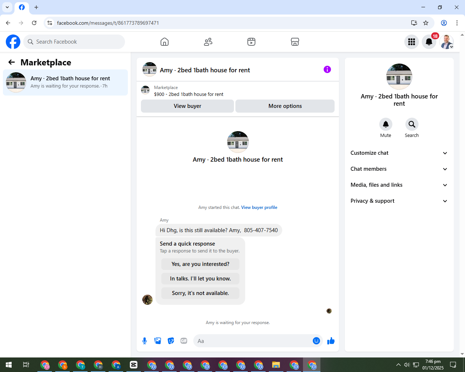Expand the Customize chat section
The image size is (465, 372).
point(399,153)
